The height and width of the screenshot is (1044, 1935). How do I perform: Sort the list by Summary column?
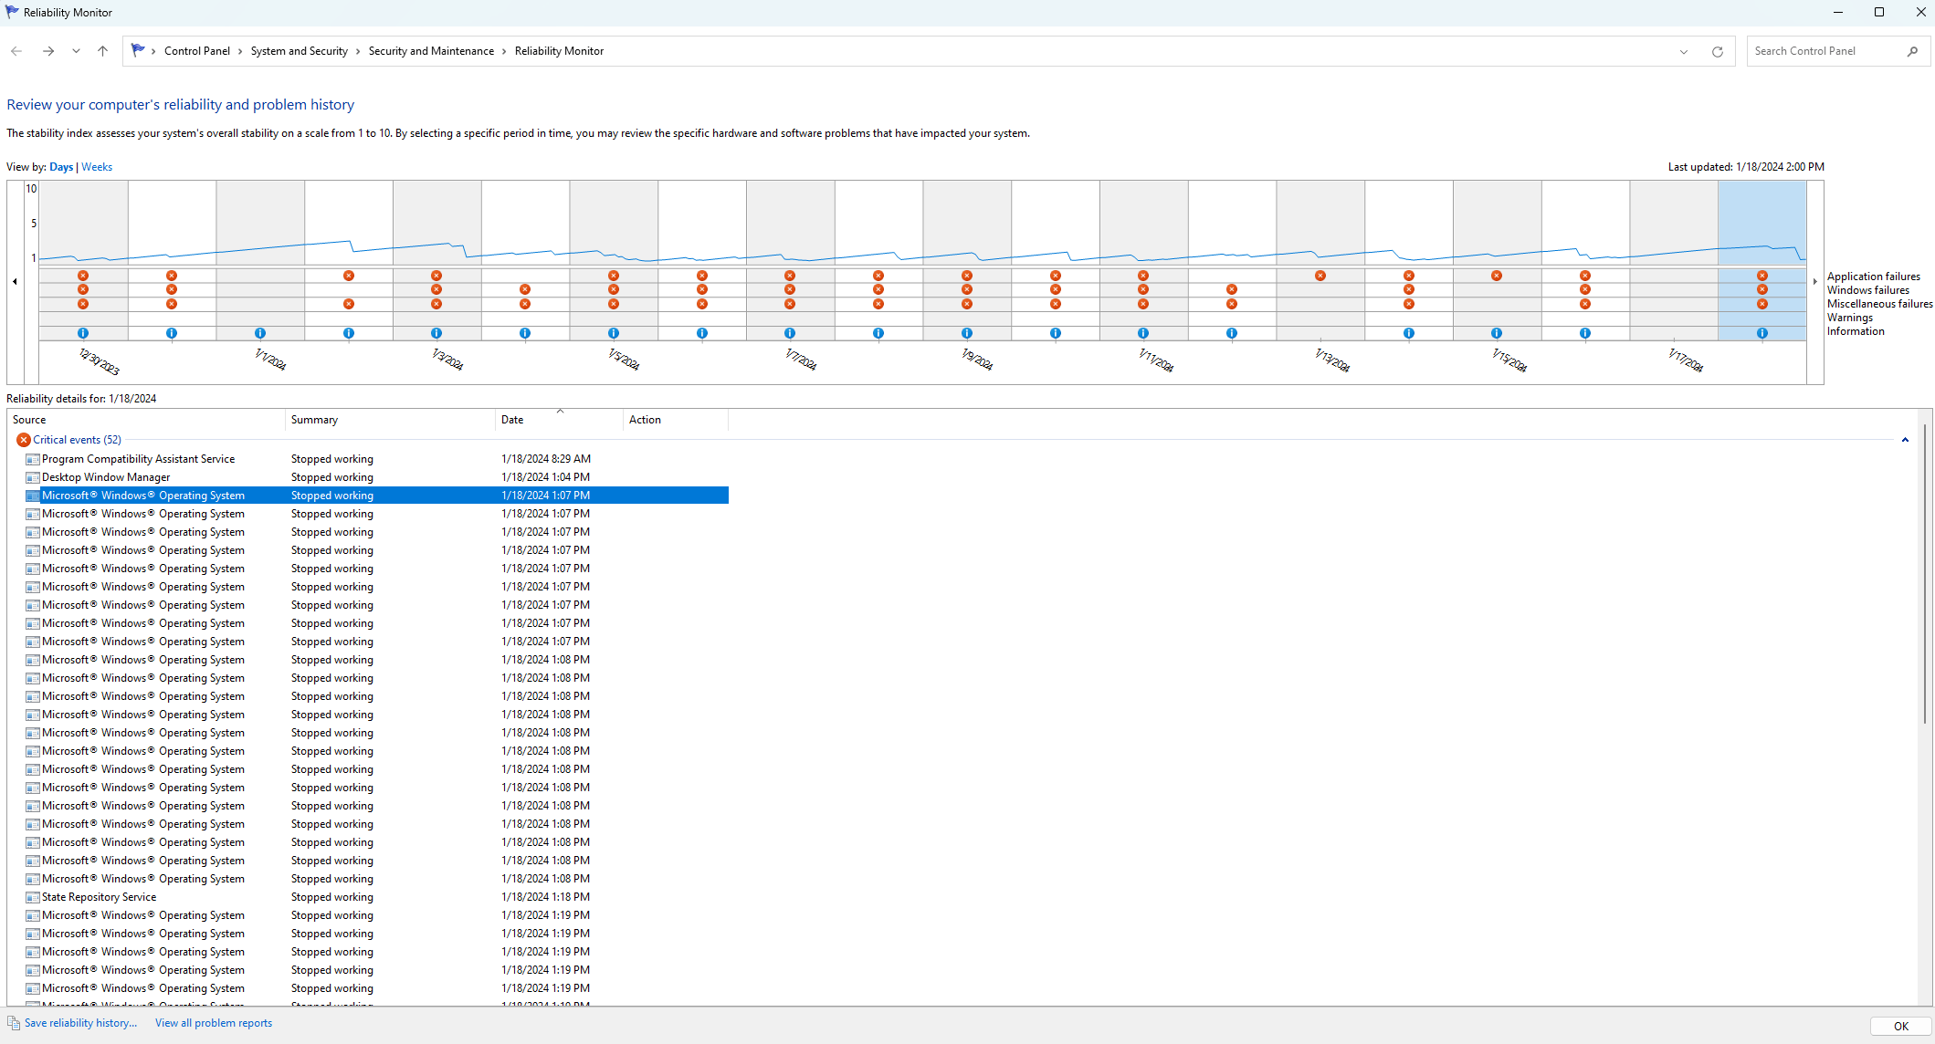click(391, 420)
